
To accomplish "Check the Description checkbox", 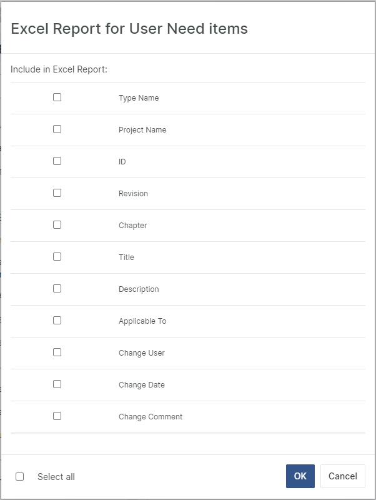I will (x=57, y=289).
